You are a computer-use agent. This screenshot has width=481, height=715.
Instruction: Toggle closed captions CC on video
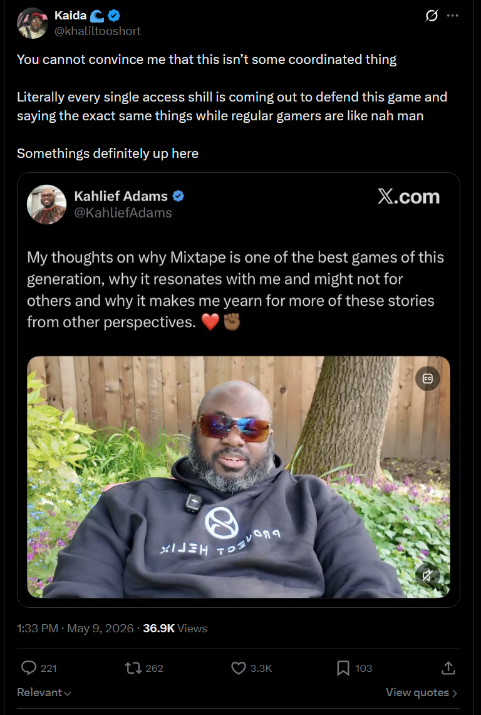[x=428, y=378]
